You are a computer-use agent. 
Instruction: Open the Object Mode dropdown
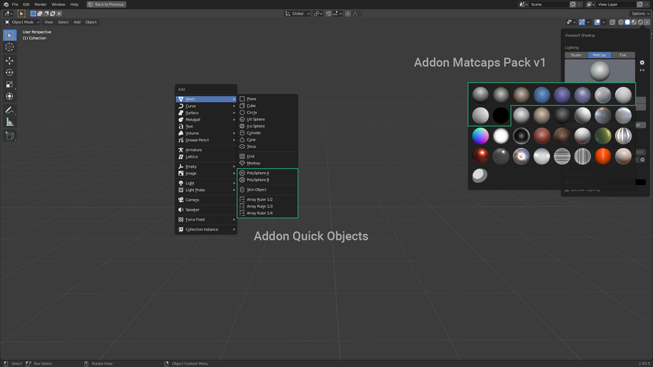(22, 22)
